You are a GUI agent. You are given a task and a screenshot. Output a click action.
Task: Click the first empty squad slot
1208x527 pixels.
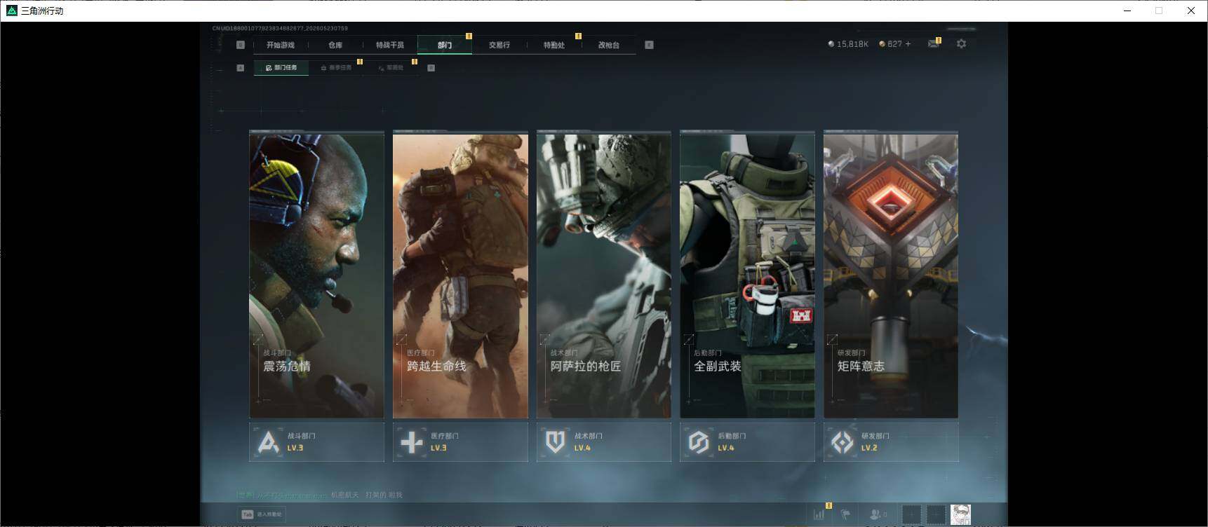point(911,514)
